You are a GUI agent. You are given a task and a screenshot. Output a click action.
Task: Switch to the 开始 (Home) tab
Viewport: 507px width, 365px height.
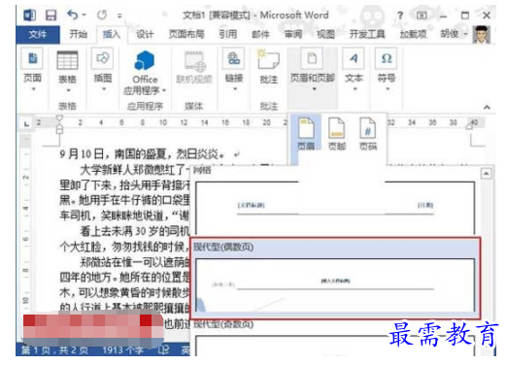[78, 34]
